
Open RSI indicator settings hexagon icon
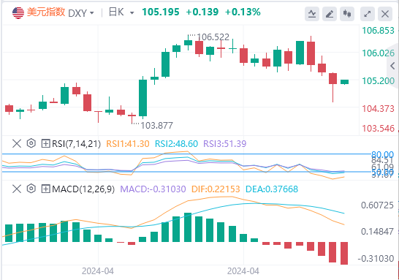(31, 143)
